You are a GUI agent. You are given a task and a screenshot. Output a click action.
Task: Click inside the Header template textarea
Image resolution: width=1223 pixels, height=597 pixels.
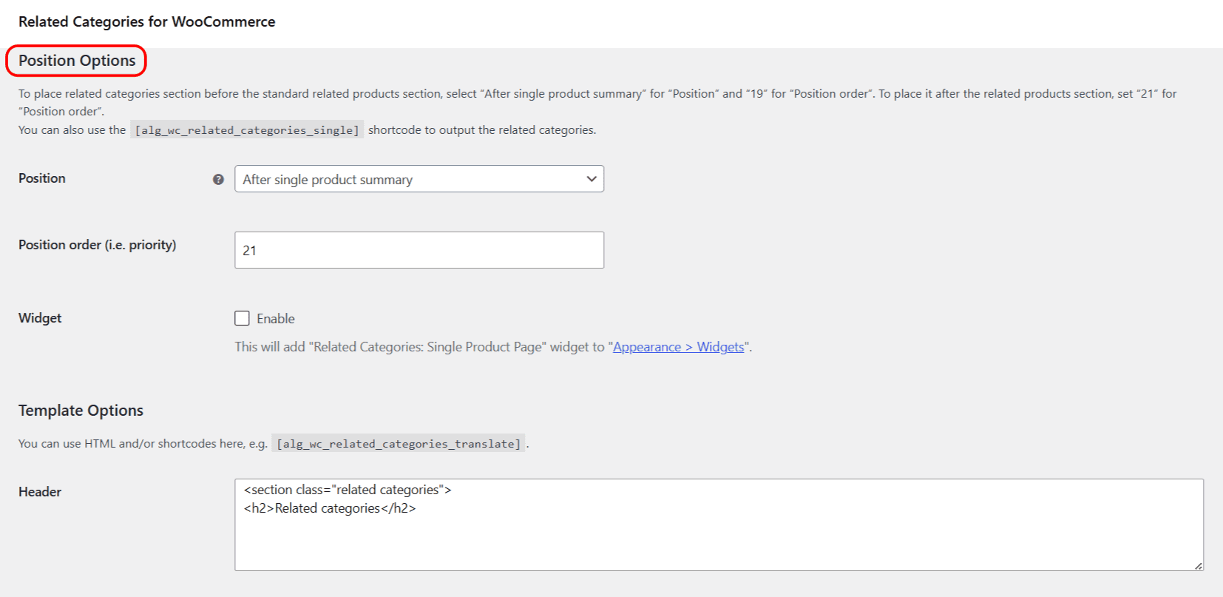(x=719, y=525)
